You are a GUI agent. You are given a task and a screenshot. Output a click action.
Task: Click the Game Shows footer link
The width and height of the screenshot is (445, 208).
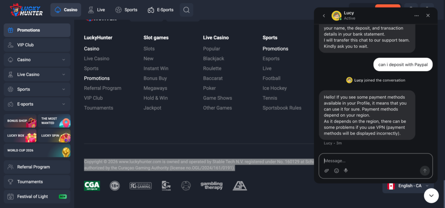tap(217, 98)
